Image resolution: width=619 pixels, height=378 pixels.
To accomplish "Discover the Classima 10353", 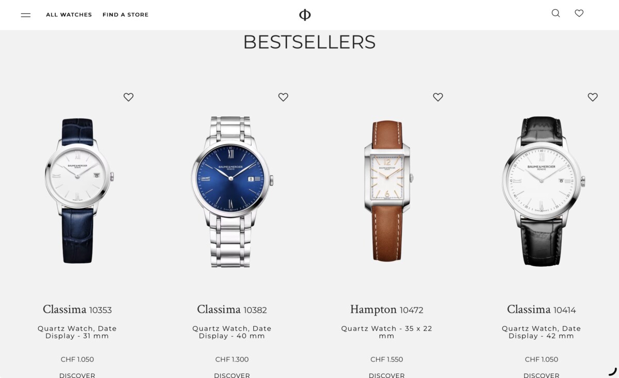I will 77,375.
